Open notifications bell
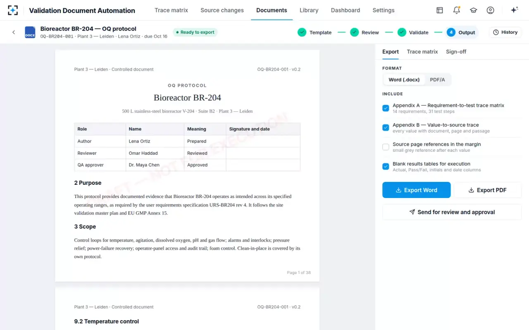This screenshot has height=330, width=529. tap(457, 10)
